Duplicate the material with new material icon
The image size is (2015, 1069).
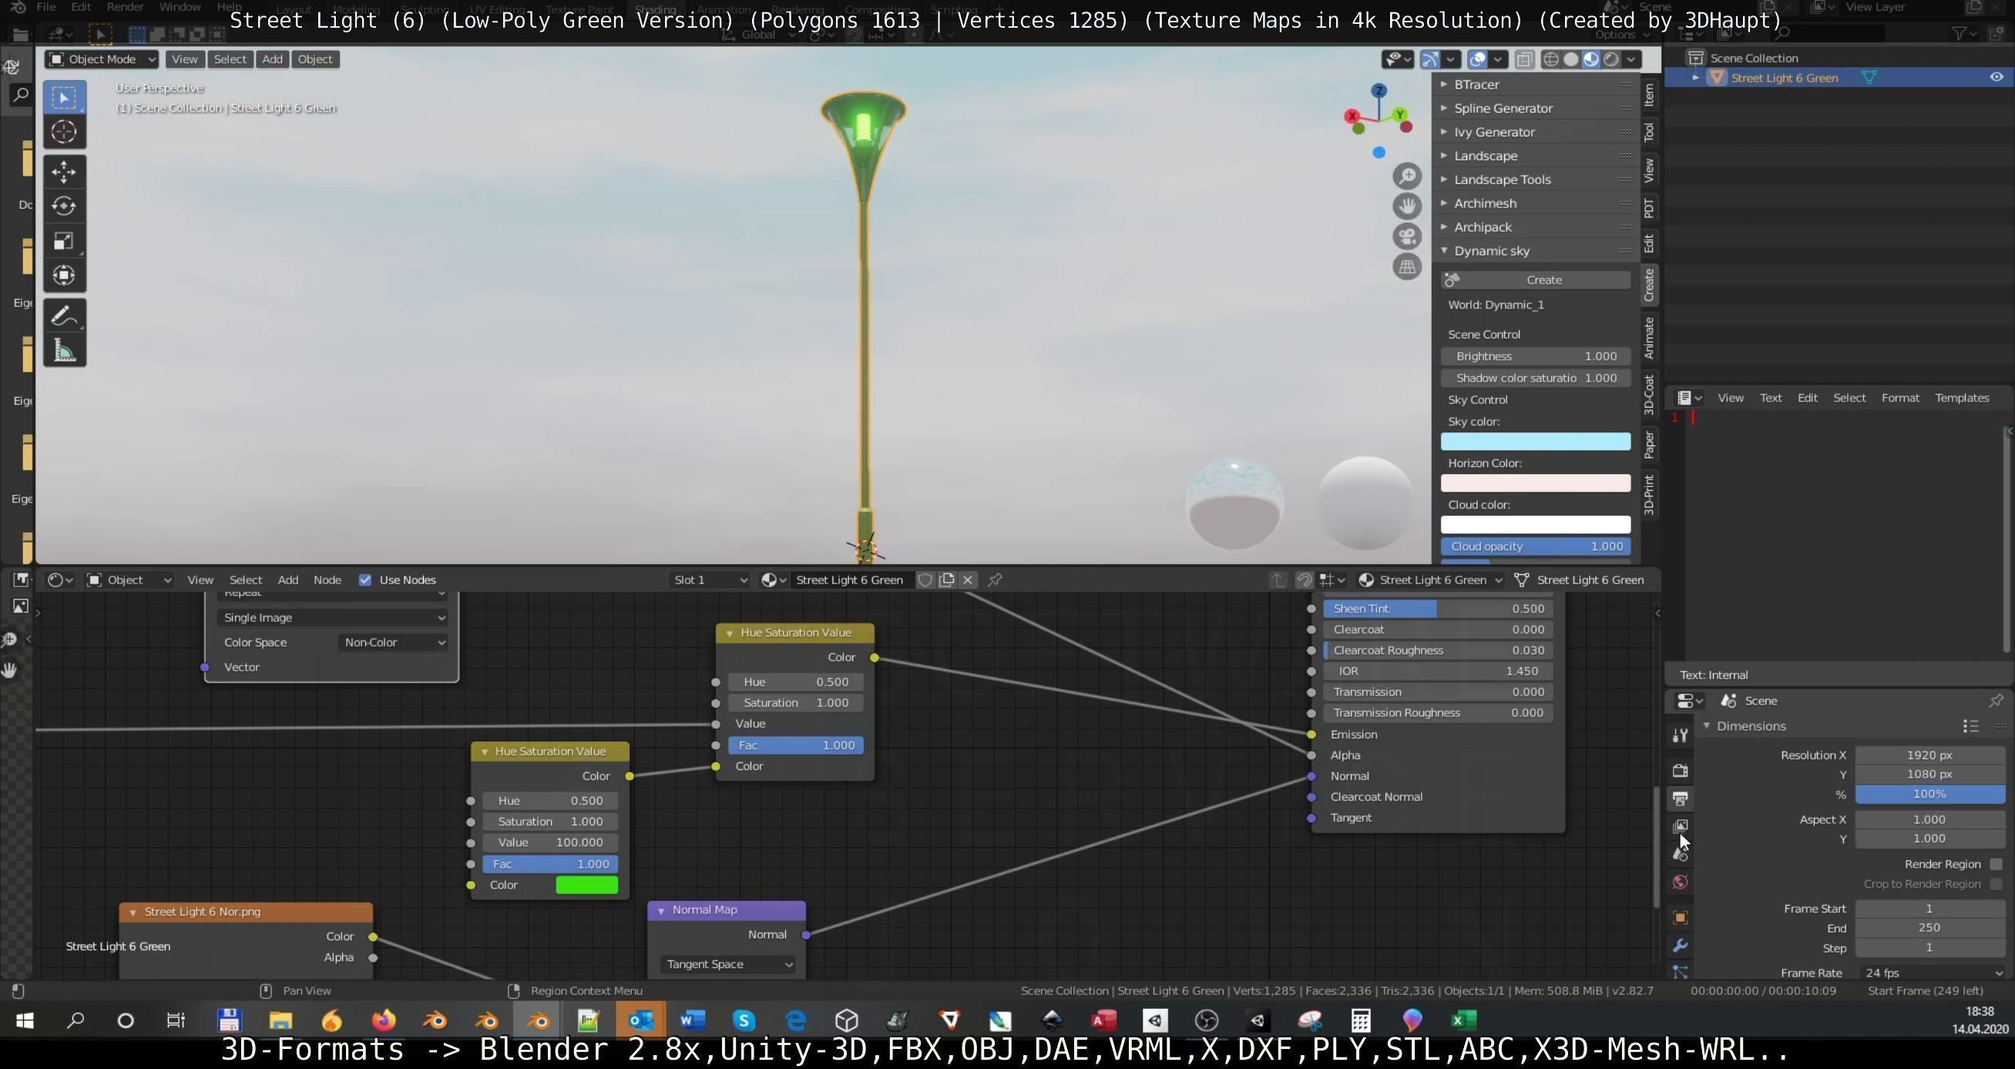(x=946, y=580)
